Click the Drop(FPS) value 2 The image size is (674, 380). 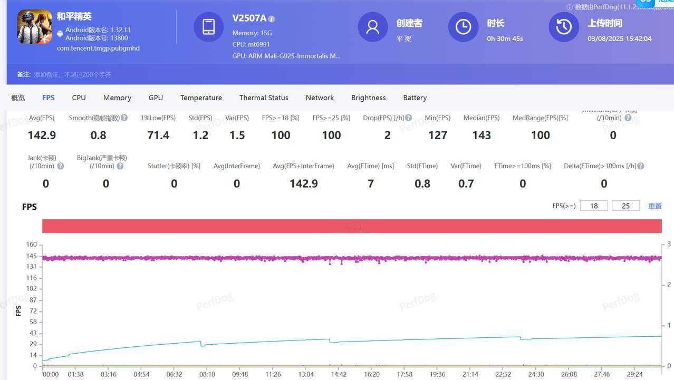click(387, 135)
